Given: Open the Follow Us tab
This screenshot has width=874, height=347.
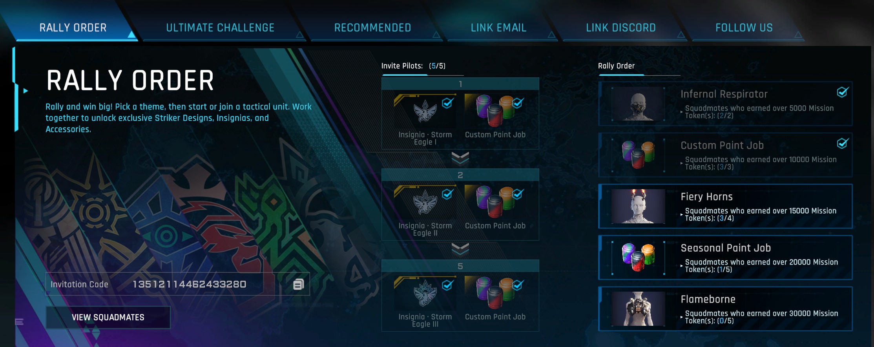Looking at the screenshot, I should (x=744, y=27).
